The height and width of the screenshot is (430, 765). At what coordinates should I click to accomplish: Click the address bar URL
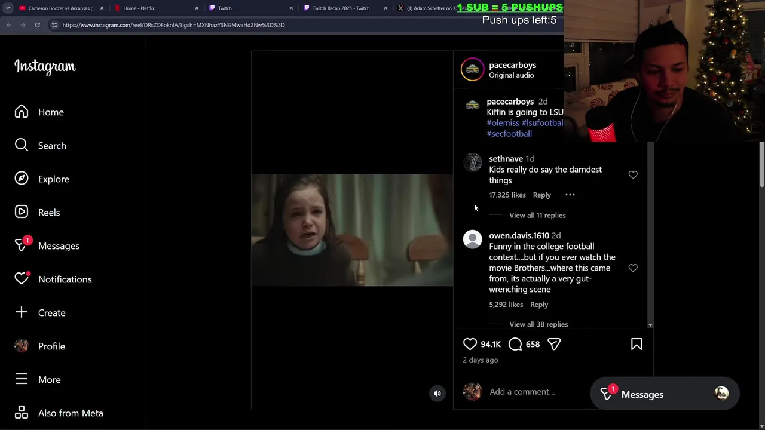click(173, 25)
